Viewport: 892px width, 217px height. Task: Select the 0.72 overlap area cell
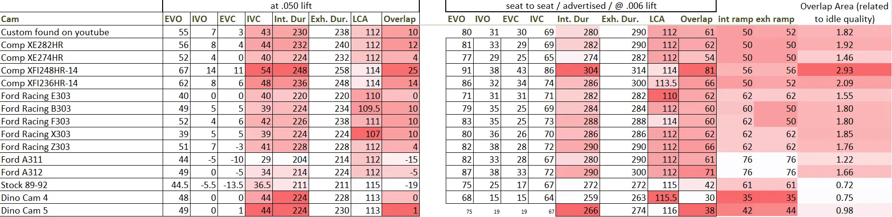(x=844, y=185)
